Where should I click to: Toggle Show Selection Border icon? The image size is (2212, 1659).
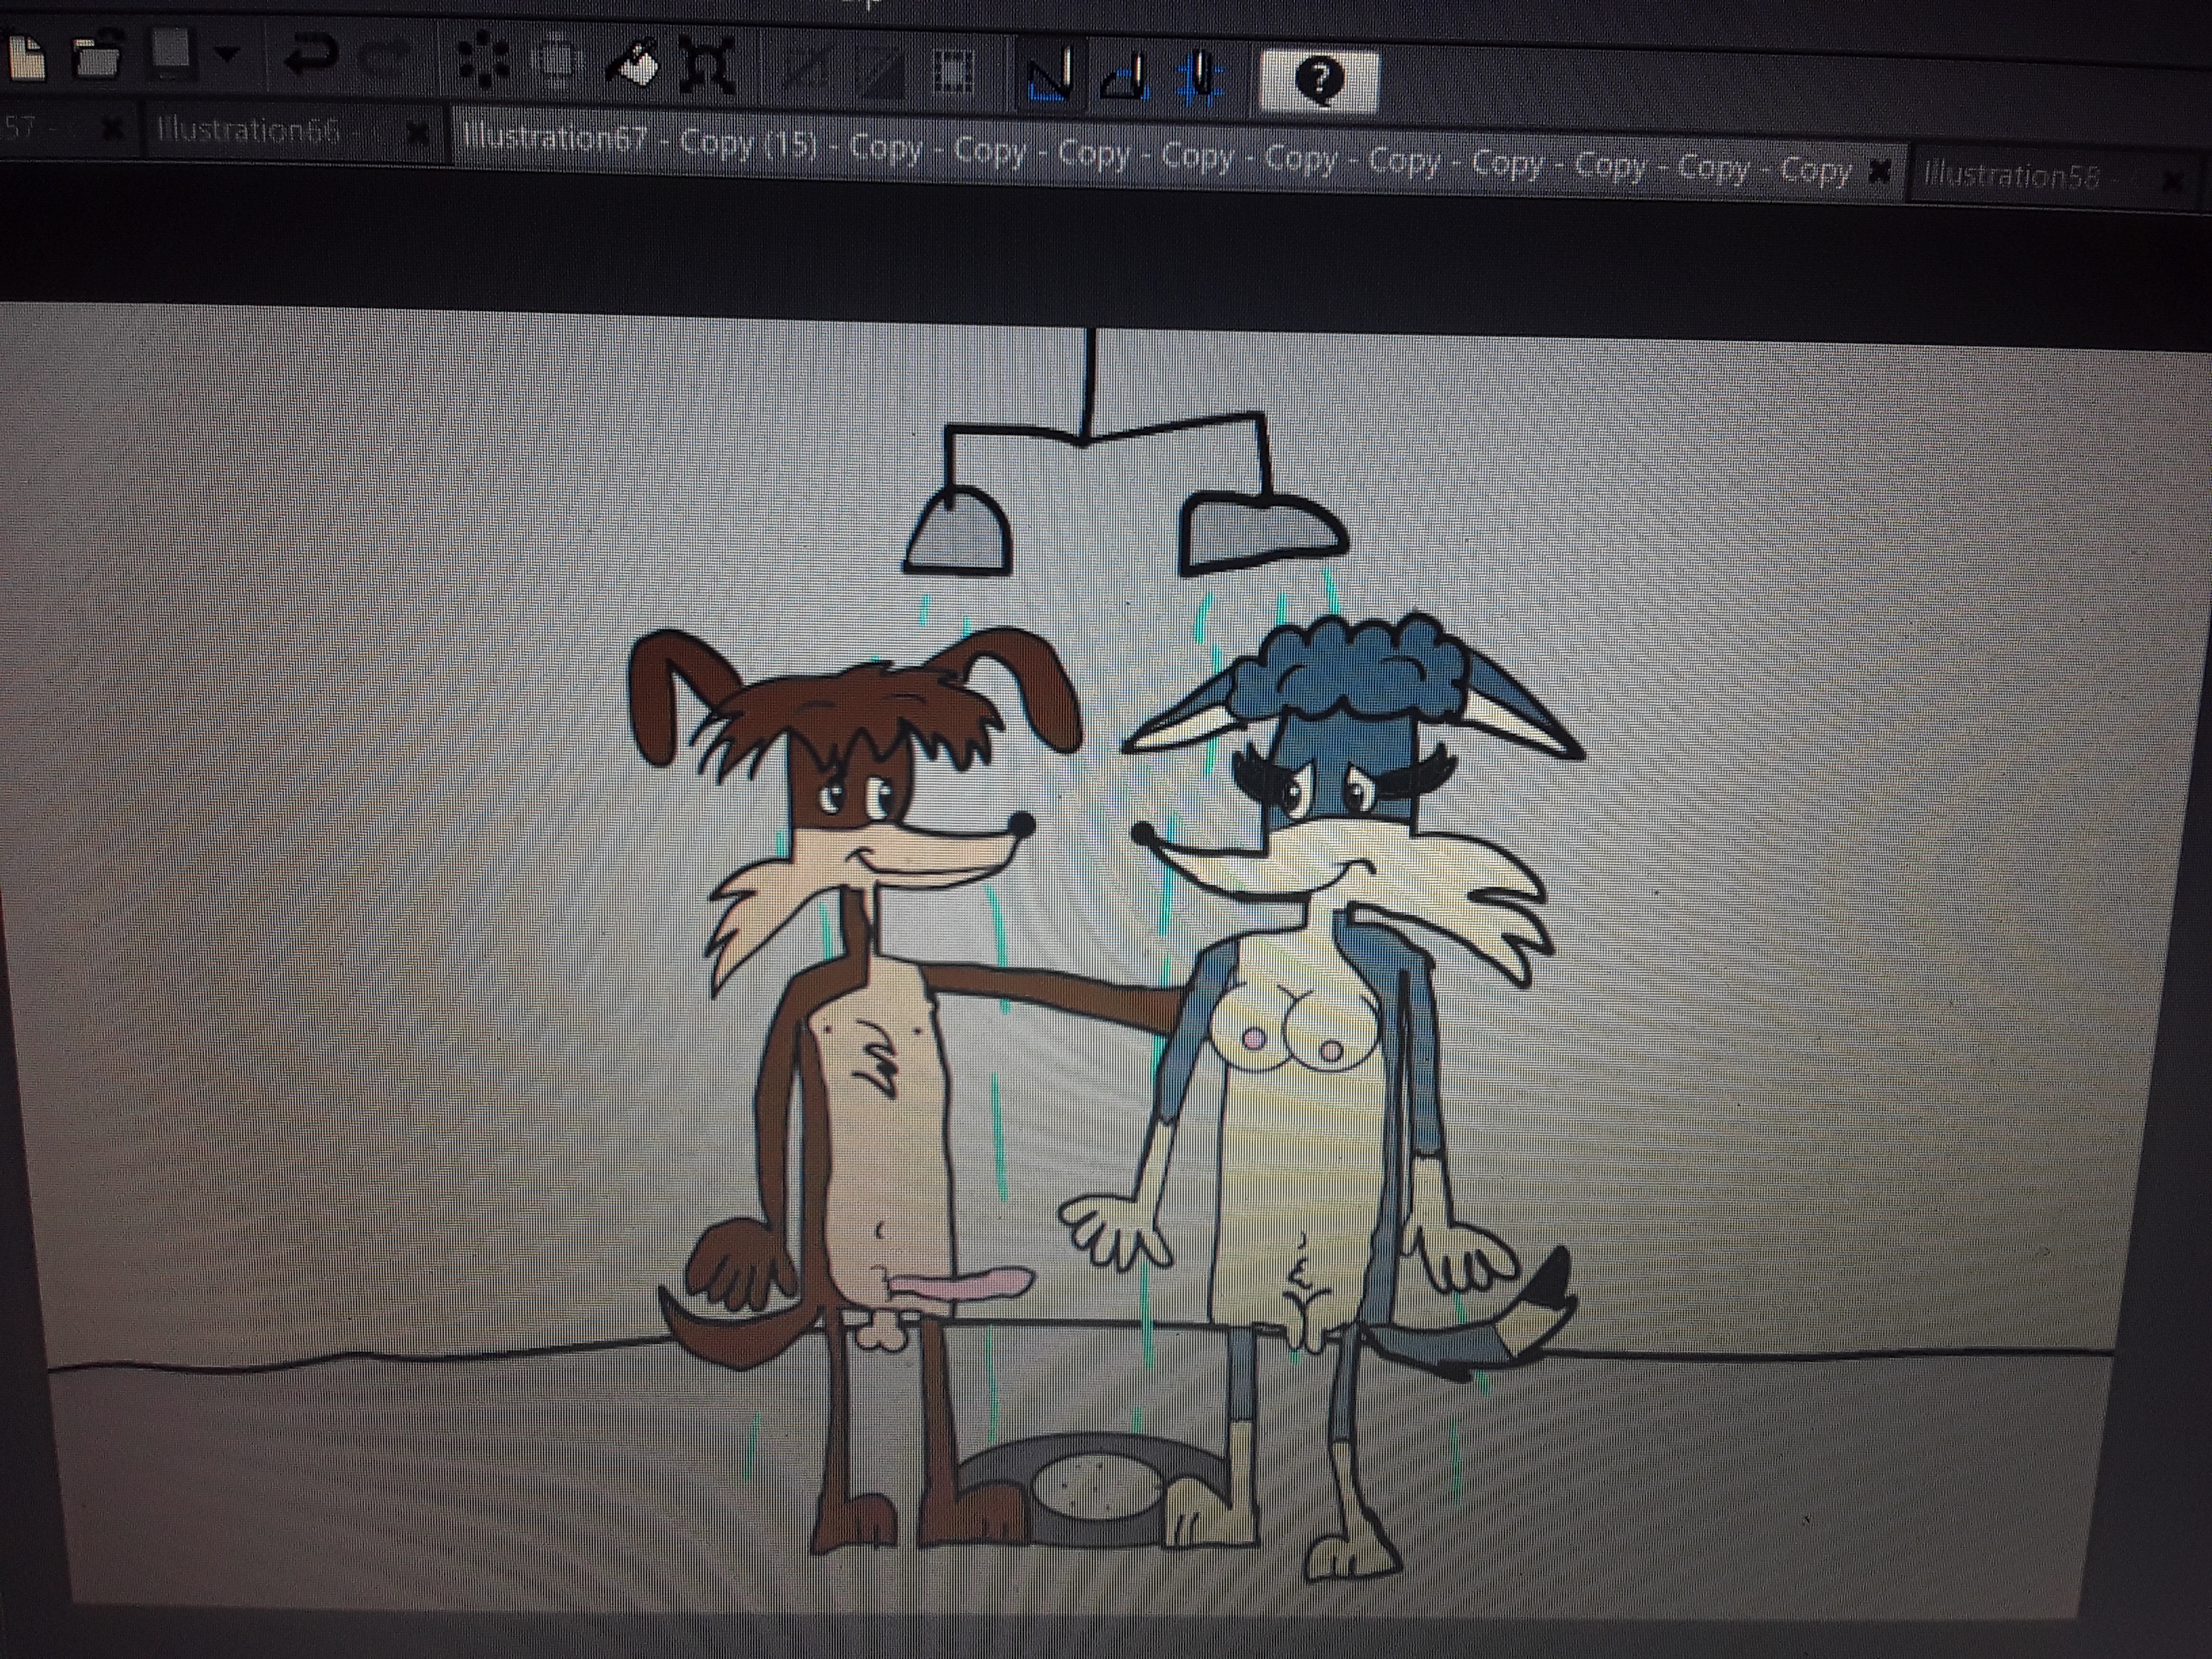click(953, 72)
